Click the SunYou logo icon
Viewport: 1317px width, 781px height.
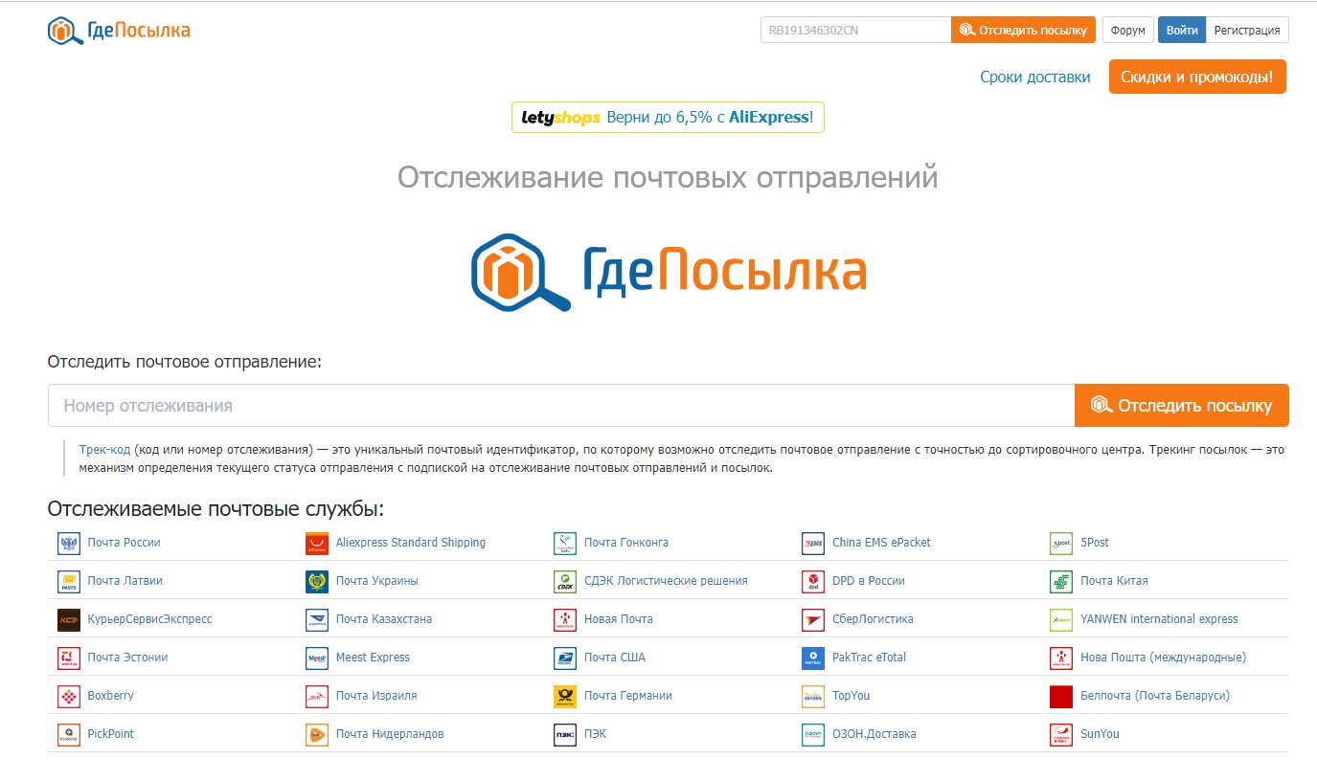[1061, 735]
